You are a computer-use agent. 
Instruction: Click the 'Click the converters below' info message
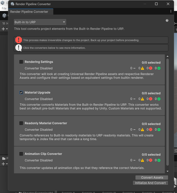click(54, 48)
